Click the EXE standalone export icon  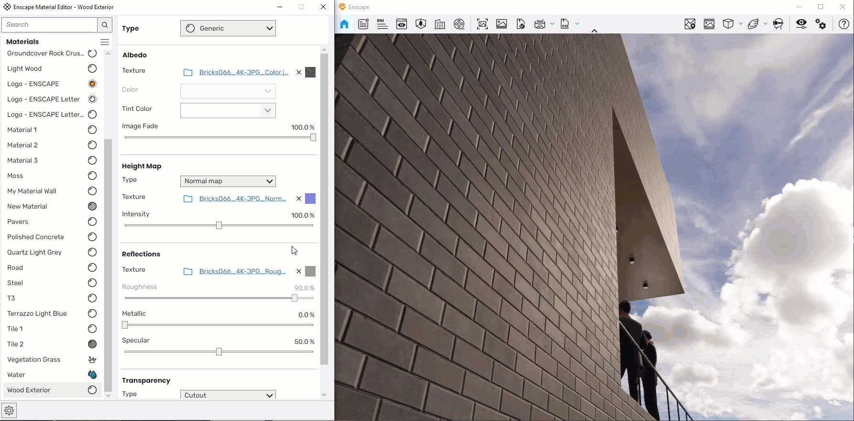(x=565, y=24)
